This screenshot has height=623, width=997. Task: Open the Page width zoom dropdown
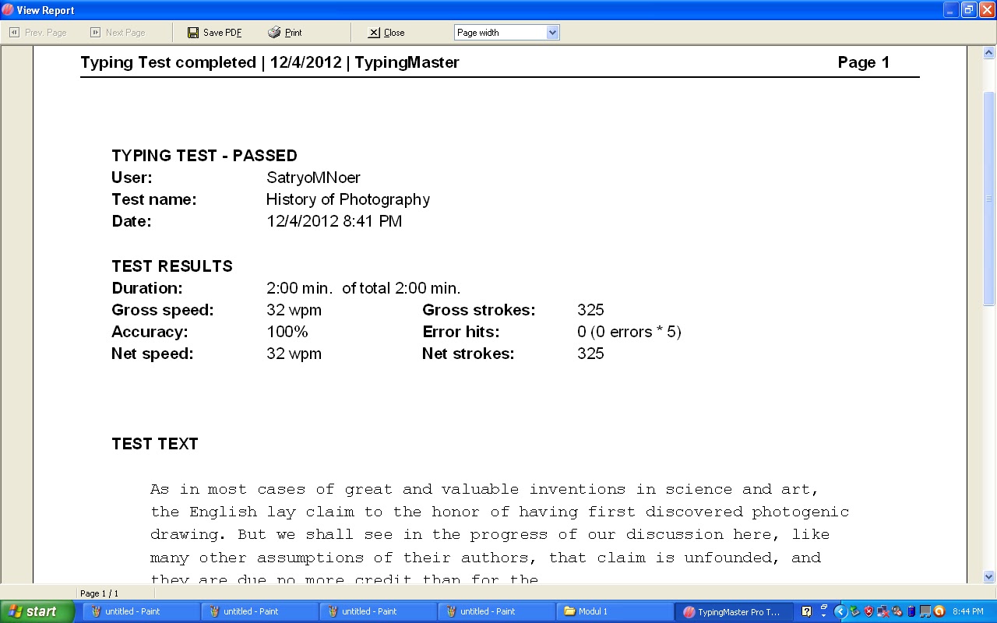[552, 33]
